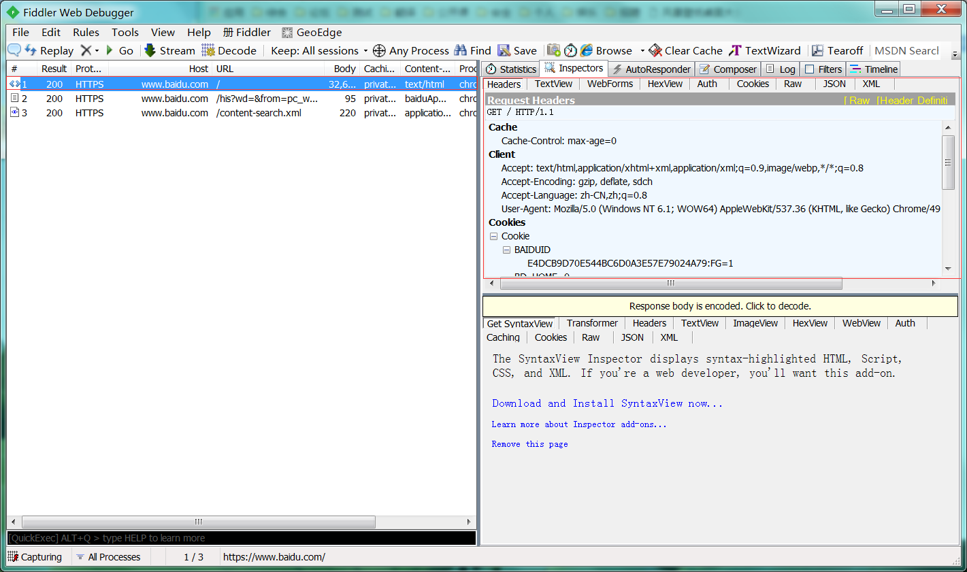Open the TextWizard tool
Screen dimensions: 967x572
click(x=765, y=50)
